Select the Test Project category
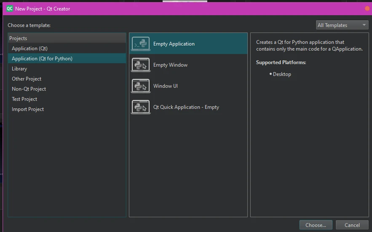Viewport: 372px width, 232px height. (67, 99)
